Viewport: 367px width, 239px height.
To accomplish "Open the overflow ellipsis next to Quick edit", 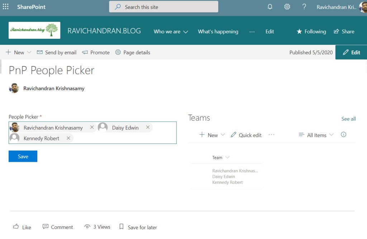I will pyautogui.click(x=271, y=135).
